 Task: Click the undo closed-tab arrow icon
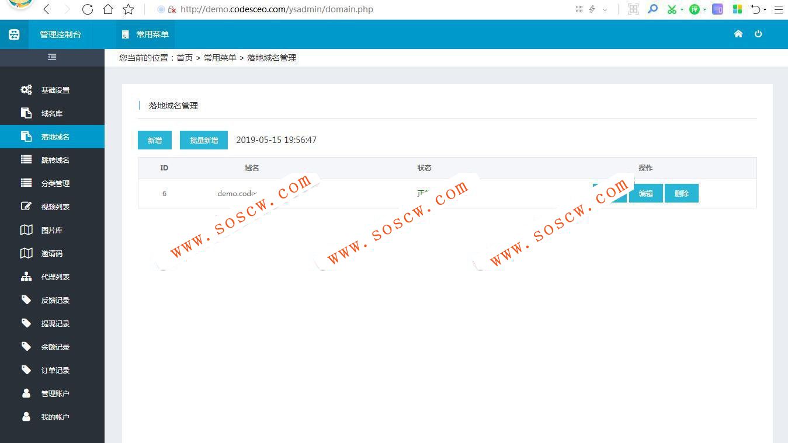pyautogui.click(x=756, y=9)
